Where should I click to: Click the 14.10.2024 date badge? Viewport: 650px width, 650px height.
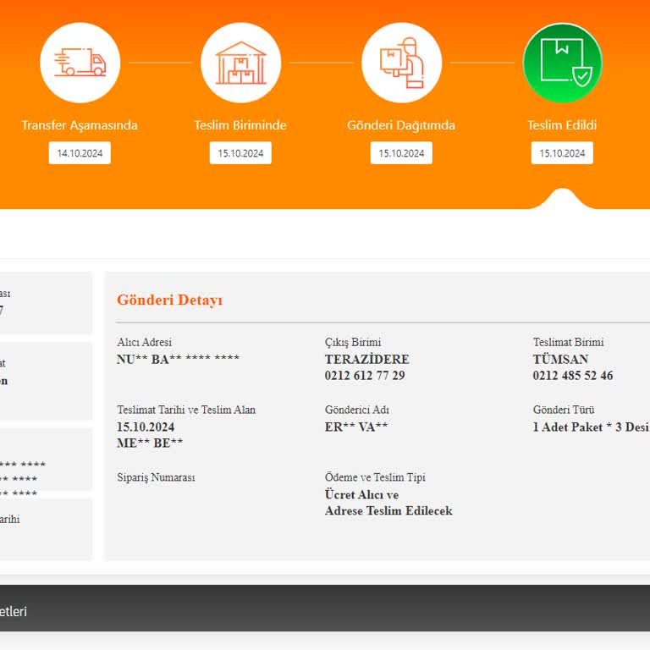point(80,153)
